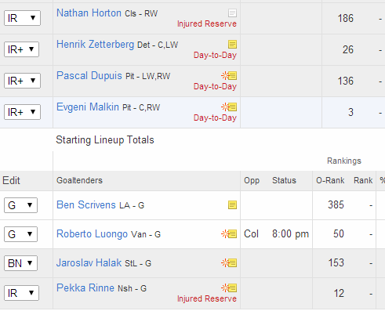Open Roberto Luongo's G slot dropdown
Image resolution: width=385 pixels, height=311 pixels.
[20, 234]
